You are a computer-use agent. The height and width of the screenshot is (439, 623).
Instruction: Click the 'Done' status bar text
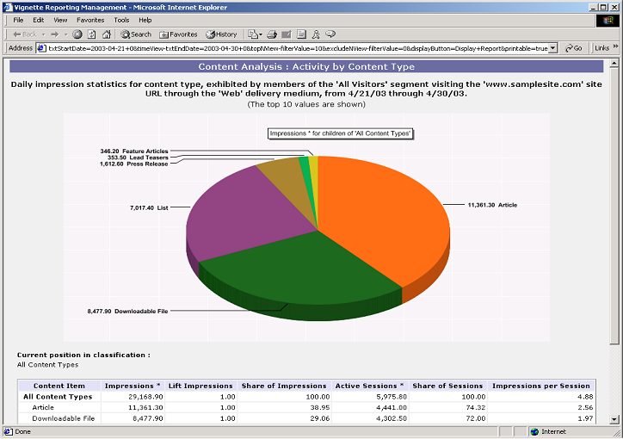pyautogui.click(x=22, y=431)
